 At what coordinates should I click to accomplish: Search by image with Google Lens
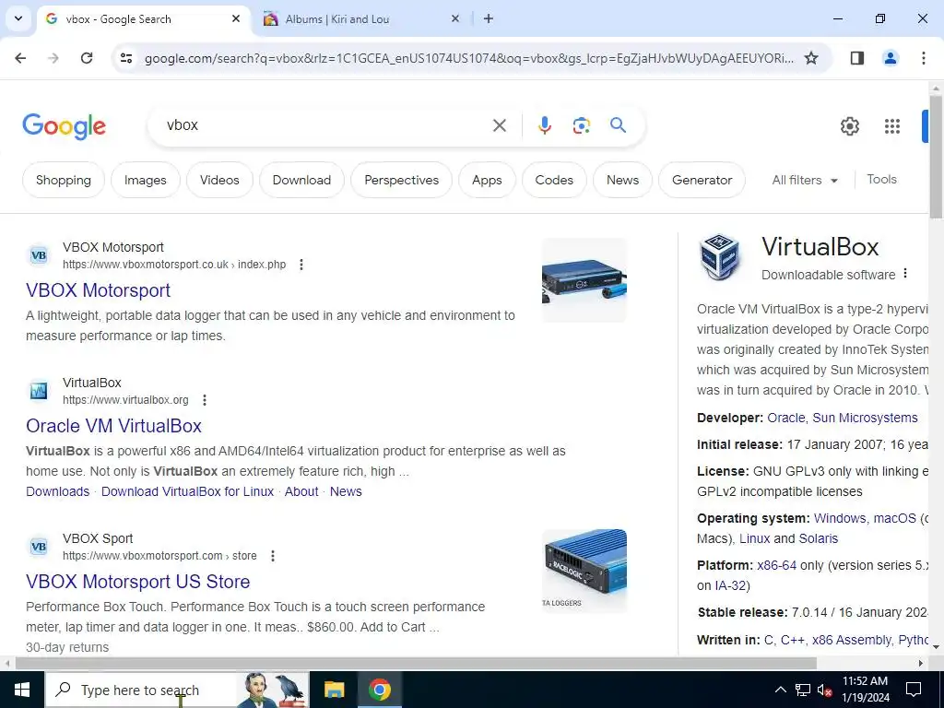[581, 125]
